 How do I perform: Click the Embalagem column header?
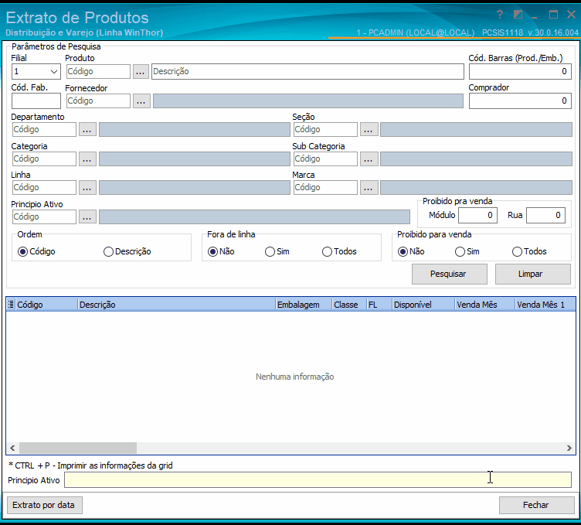click(304, 305)
